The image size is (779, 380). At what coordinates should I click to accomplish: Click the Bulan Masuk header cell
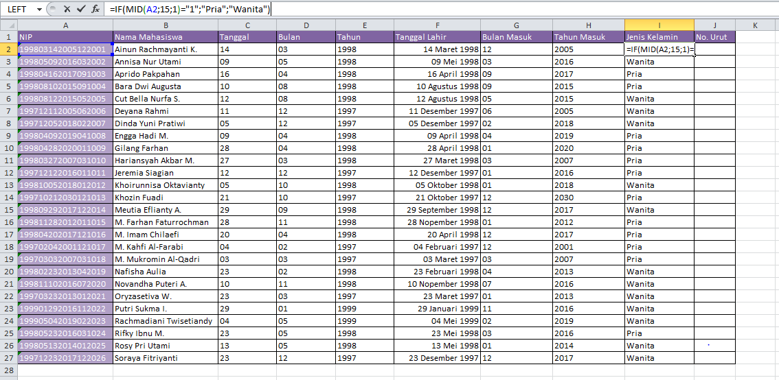coord(517,37)
